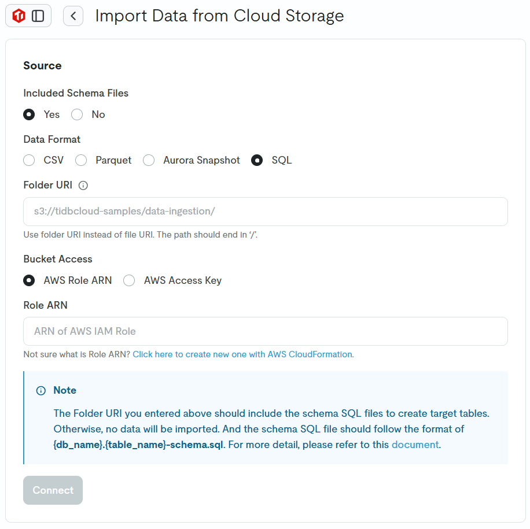This screenshot has width=530, height=529.
Task: Click the Connect button
Action: (x=53, y=490)
